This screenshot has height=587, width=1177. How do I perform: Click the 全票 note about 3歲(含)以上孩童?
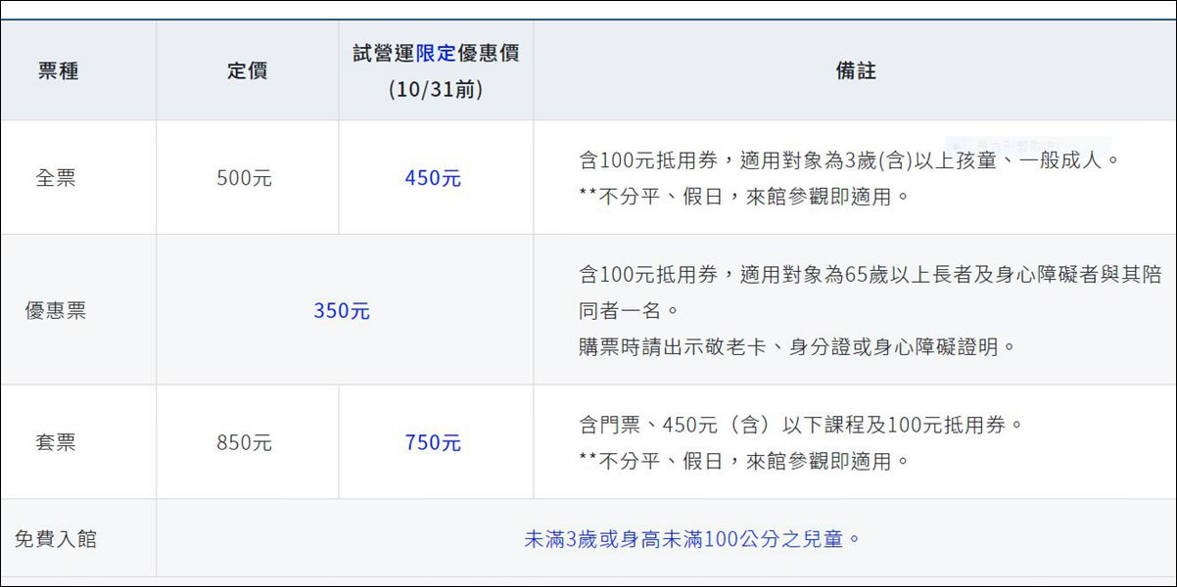pyautogui.click(x=848, y=159)
